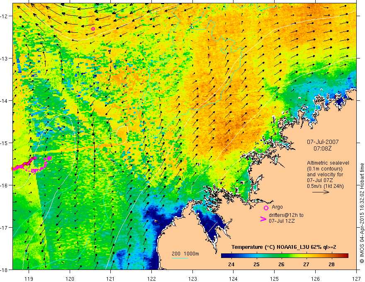The height and width of the screenshot is (282, 365).
Task: Click the 28 value on color bar scale
Action: 331,264
